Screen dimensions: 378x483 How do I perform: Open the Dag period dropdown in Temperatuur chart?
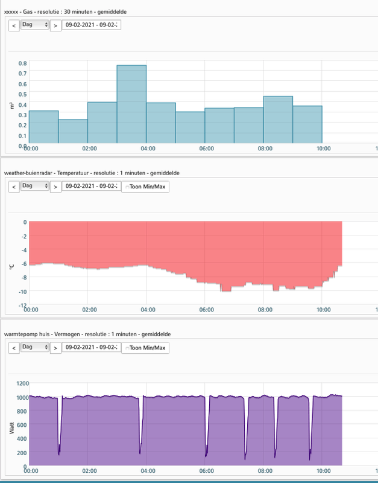click(x=35, y=186)
